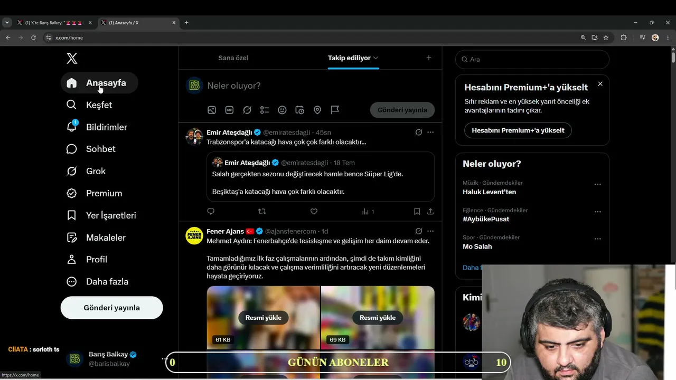The height and width of the screenshot is (380, 676).
Task: Share Emir Ateşdağlı's Trabzonspor post
Action: pos(430,212)
